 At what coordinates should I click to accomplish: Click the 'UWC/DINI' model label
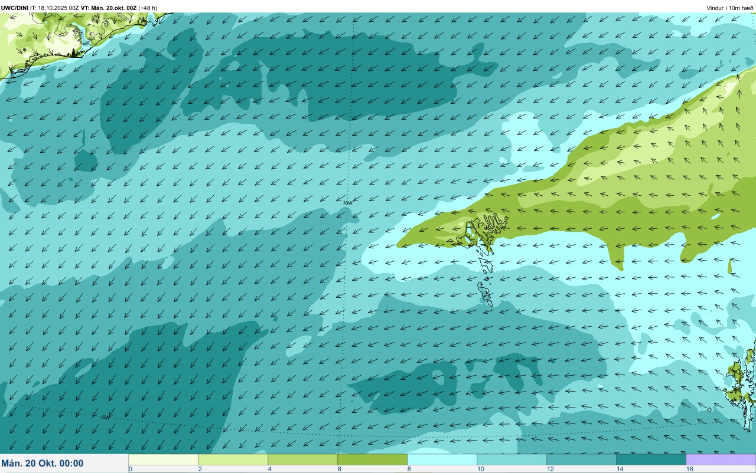point(15,8)
